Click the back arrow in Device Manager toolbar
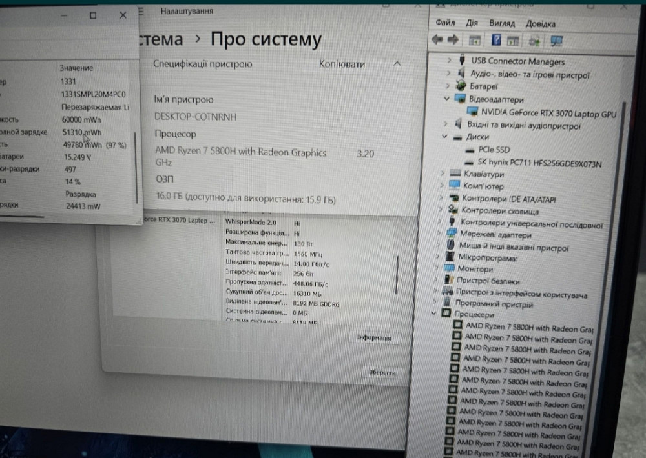The height and width of the screenshot is (458, 646). coord(437,40)
